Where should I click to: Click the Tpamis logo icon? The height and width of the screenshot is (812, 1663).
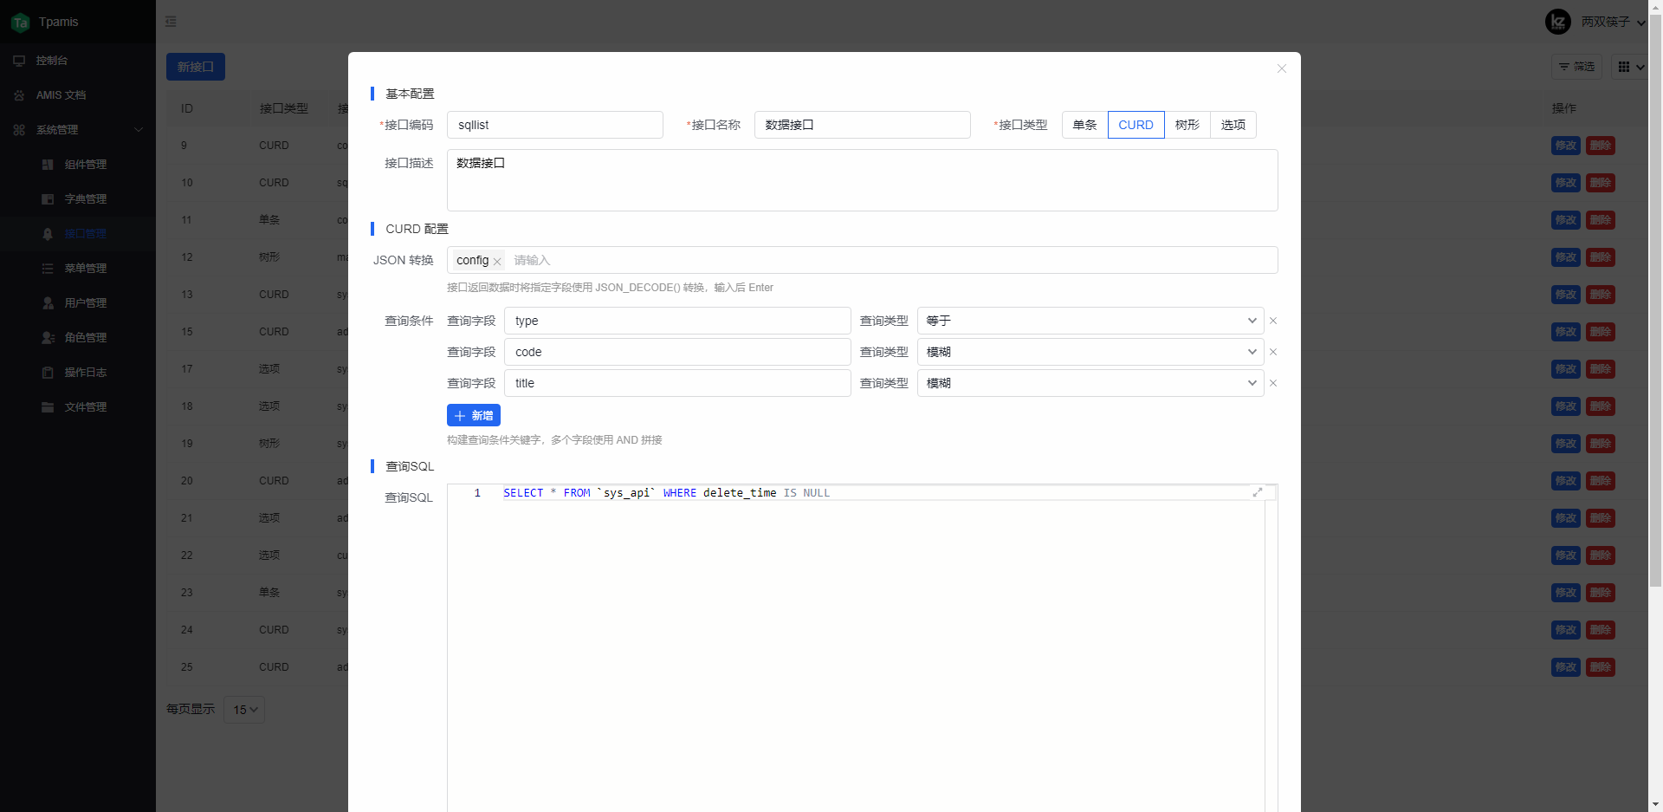pos(20,22)
